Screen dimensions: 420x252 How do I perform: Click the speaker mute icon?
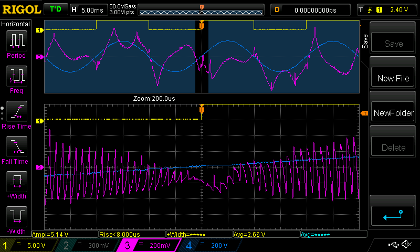click(x=406, y=245)
